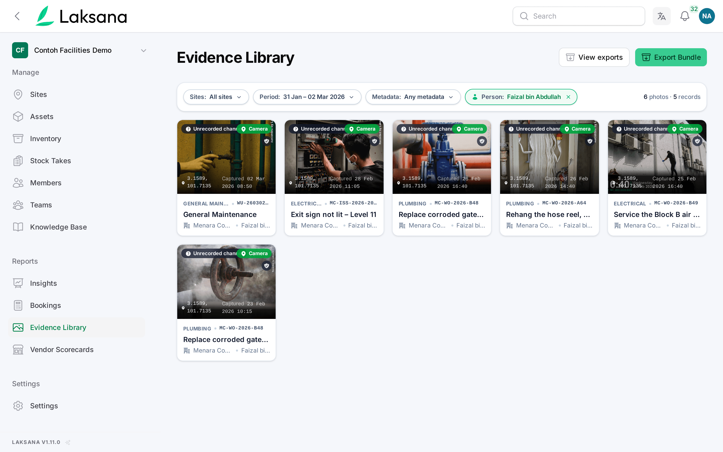Go to Sites in sidebar
This screenshot has width=723, height=452.
pyautogui.click(x=77, y=94)
